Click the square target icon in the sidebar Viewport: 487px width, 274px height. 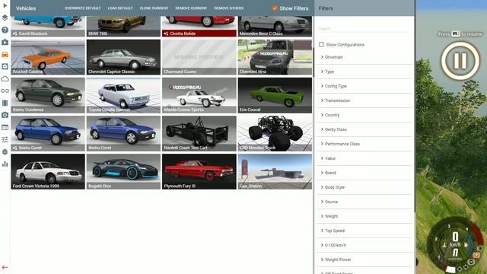tap(5, 66)
